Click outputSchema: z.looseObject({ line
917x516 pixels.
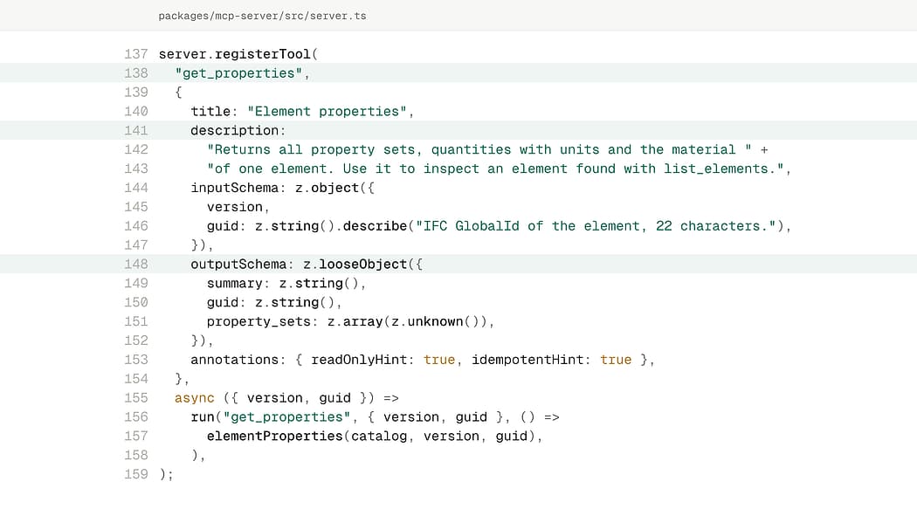307,265
